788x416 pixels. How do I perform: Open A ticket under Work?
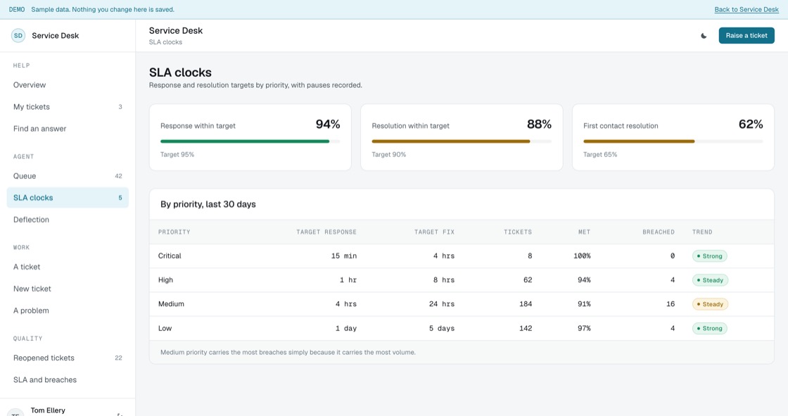click(68, 267)
